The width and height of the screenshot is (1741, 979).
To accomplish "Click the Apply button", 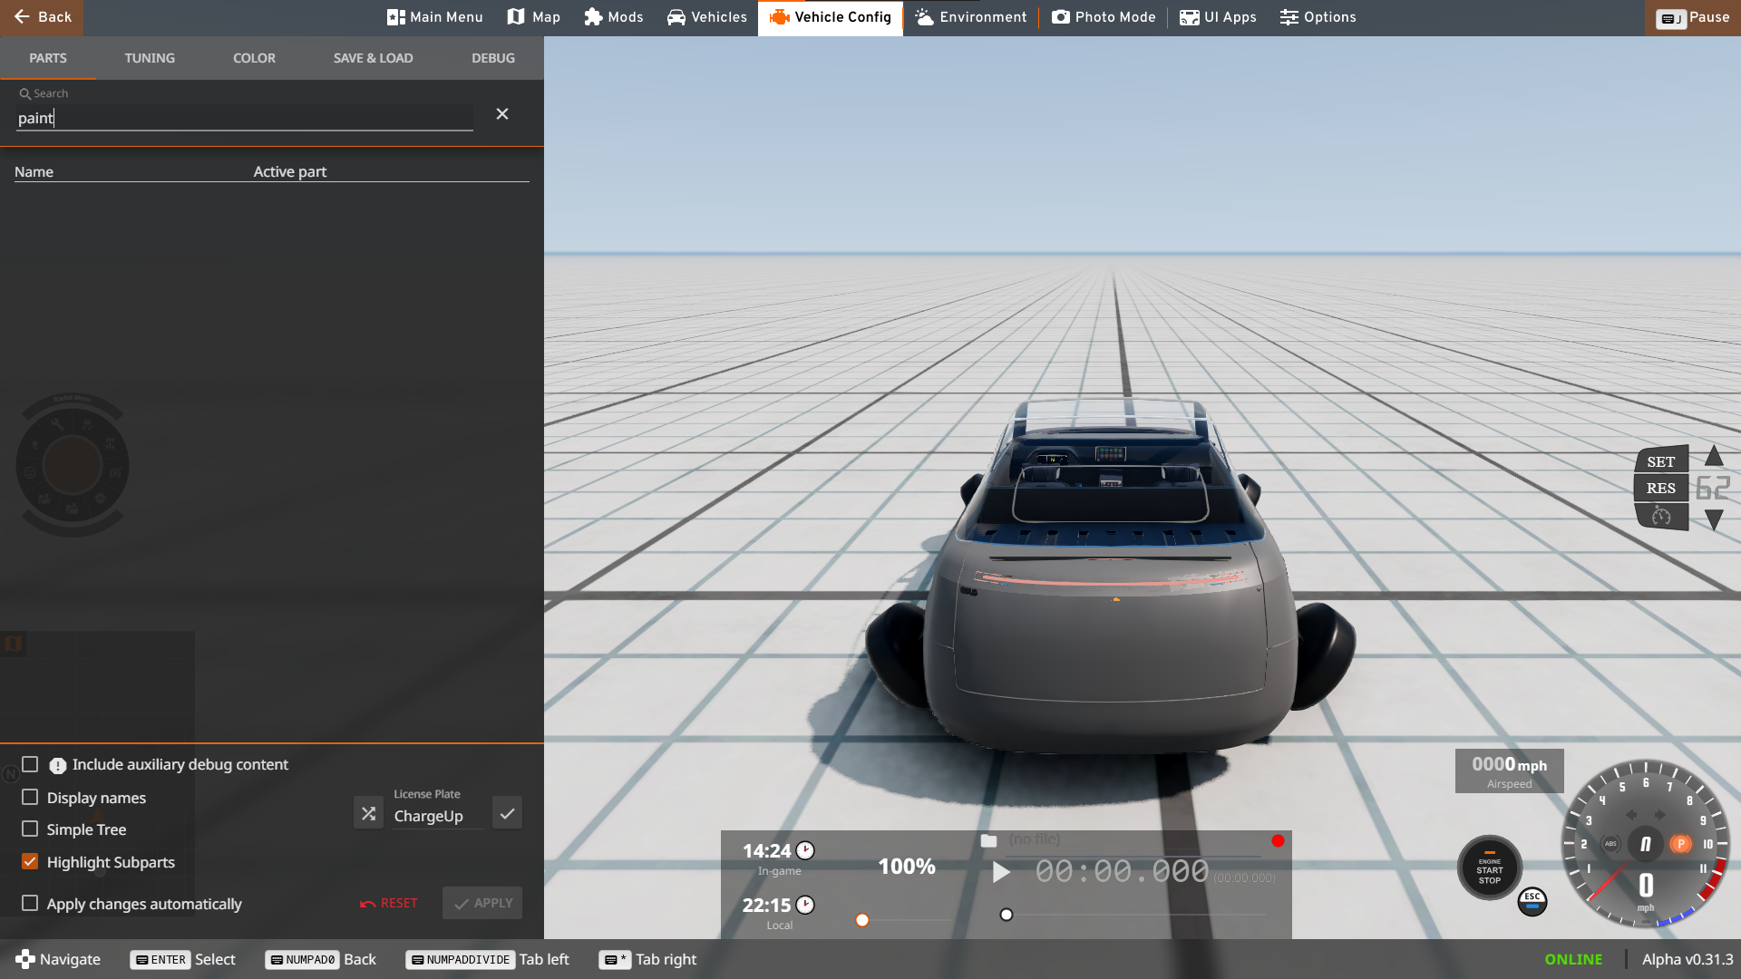I will click(x=482, y=903).
